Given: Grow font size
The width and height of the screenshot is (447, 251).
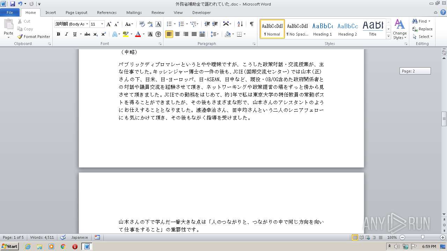Looking at the screenshot, I should (x=109, y=24).
